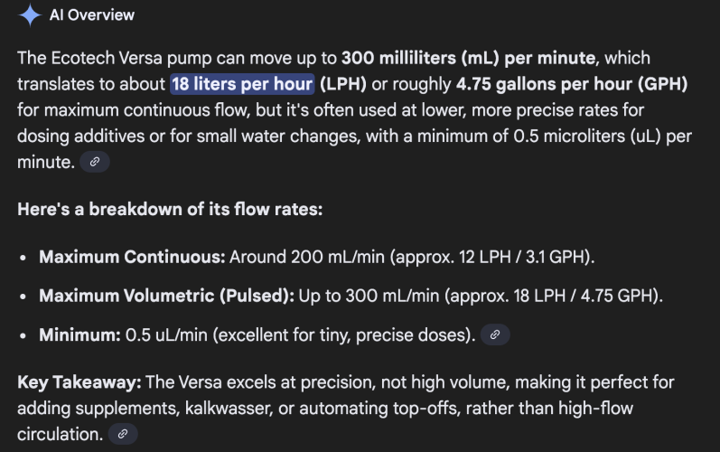Click the "Minimum:" bullet label

(x=79, y=334)
